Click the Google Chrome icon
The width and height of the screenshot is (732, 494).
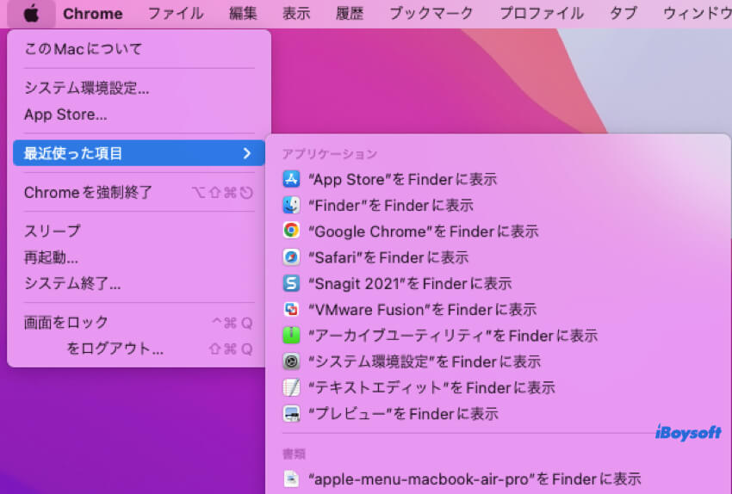tap(291, 231)
